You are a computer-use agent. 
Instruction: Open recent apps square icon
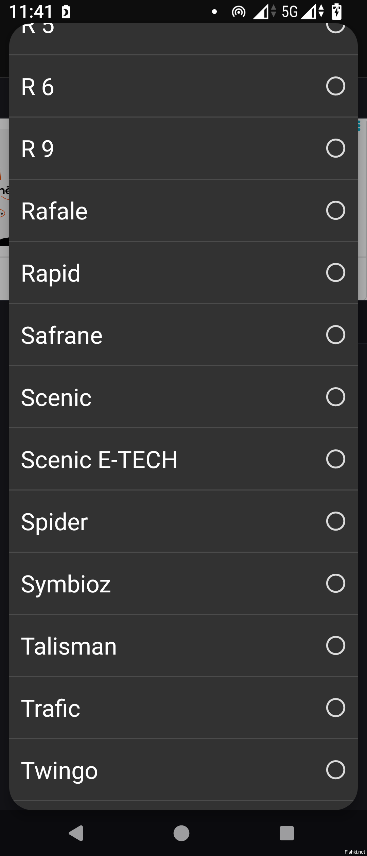click(x=286, y=833)
